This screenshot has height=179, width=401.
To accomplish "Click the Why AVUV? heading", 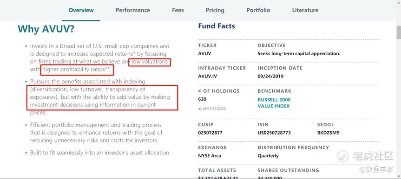I will pos(46,29).
